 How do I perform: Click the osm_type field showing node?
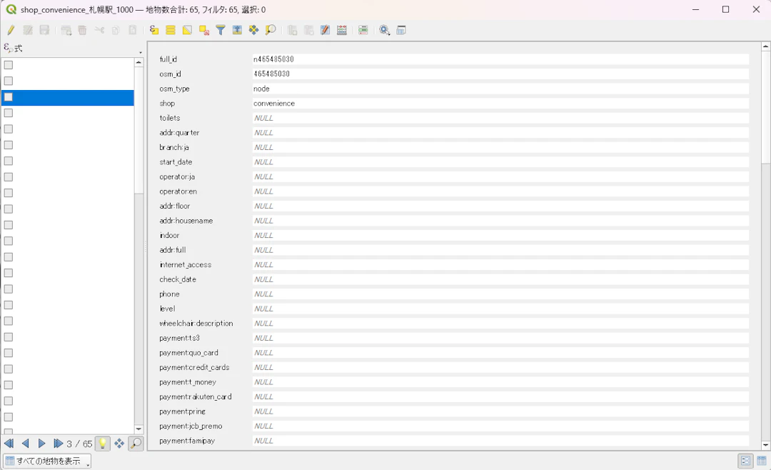click(500, 89)
